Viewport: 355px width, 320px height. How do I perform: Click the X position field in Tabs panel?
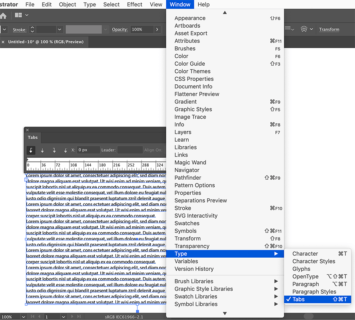point(88,150)
